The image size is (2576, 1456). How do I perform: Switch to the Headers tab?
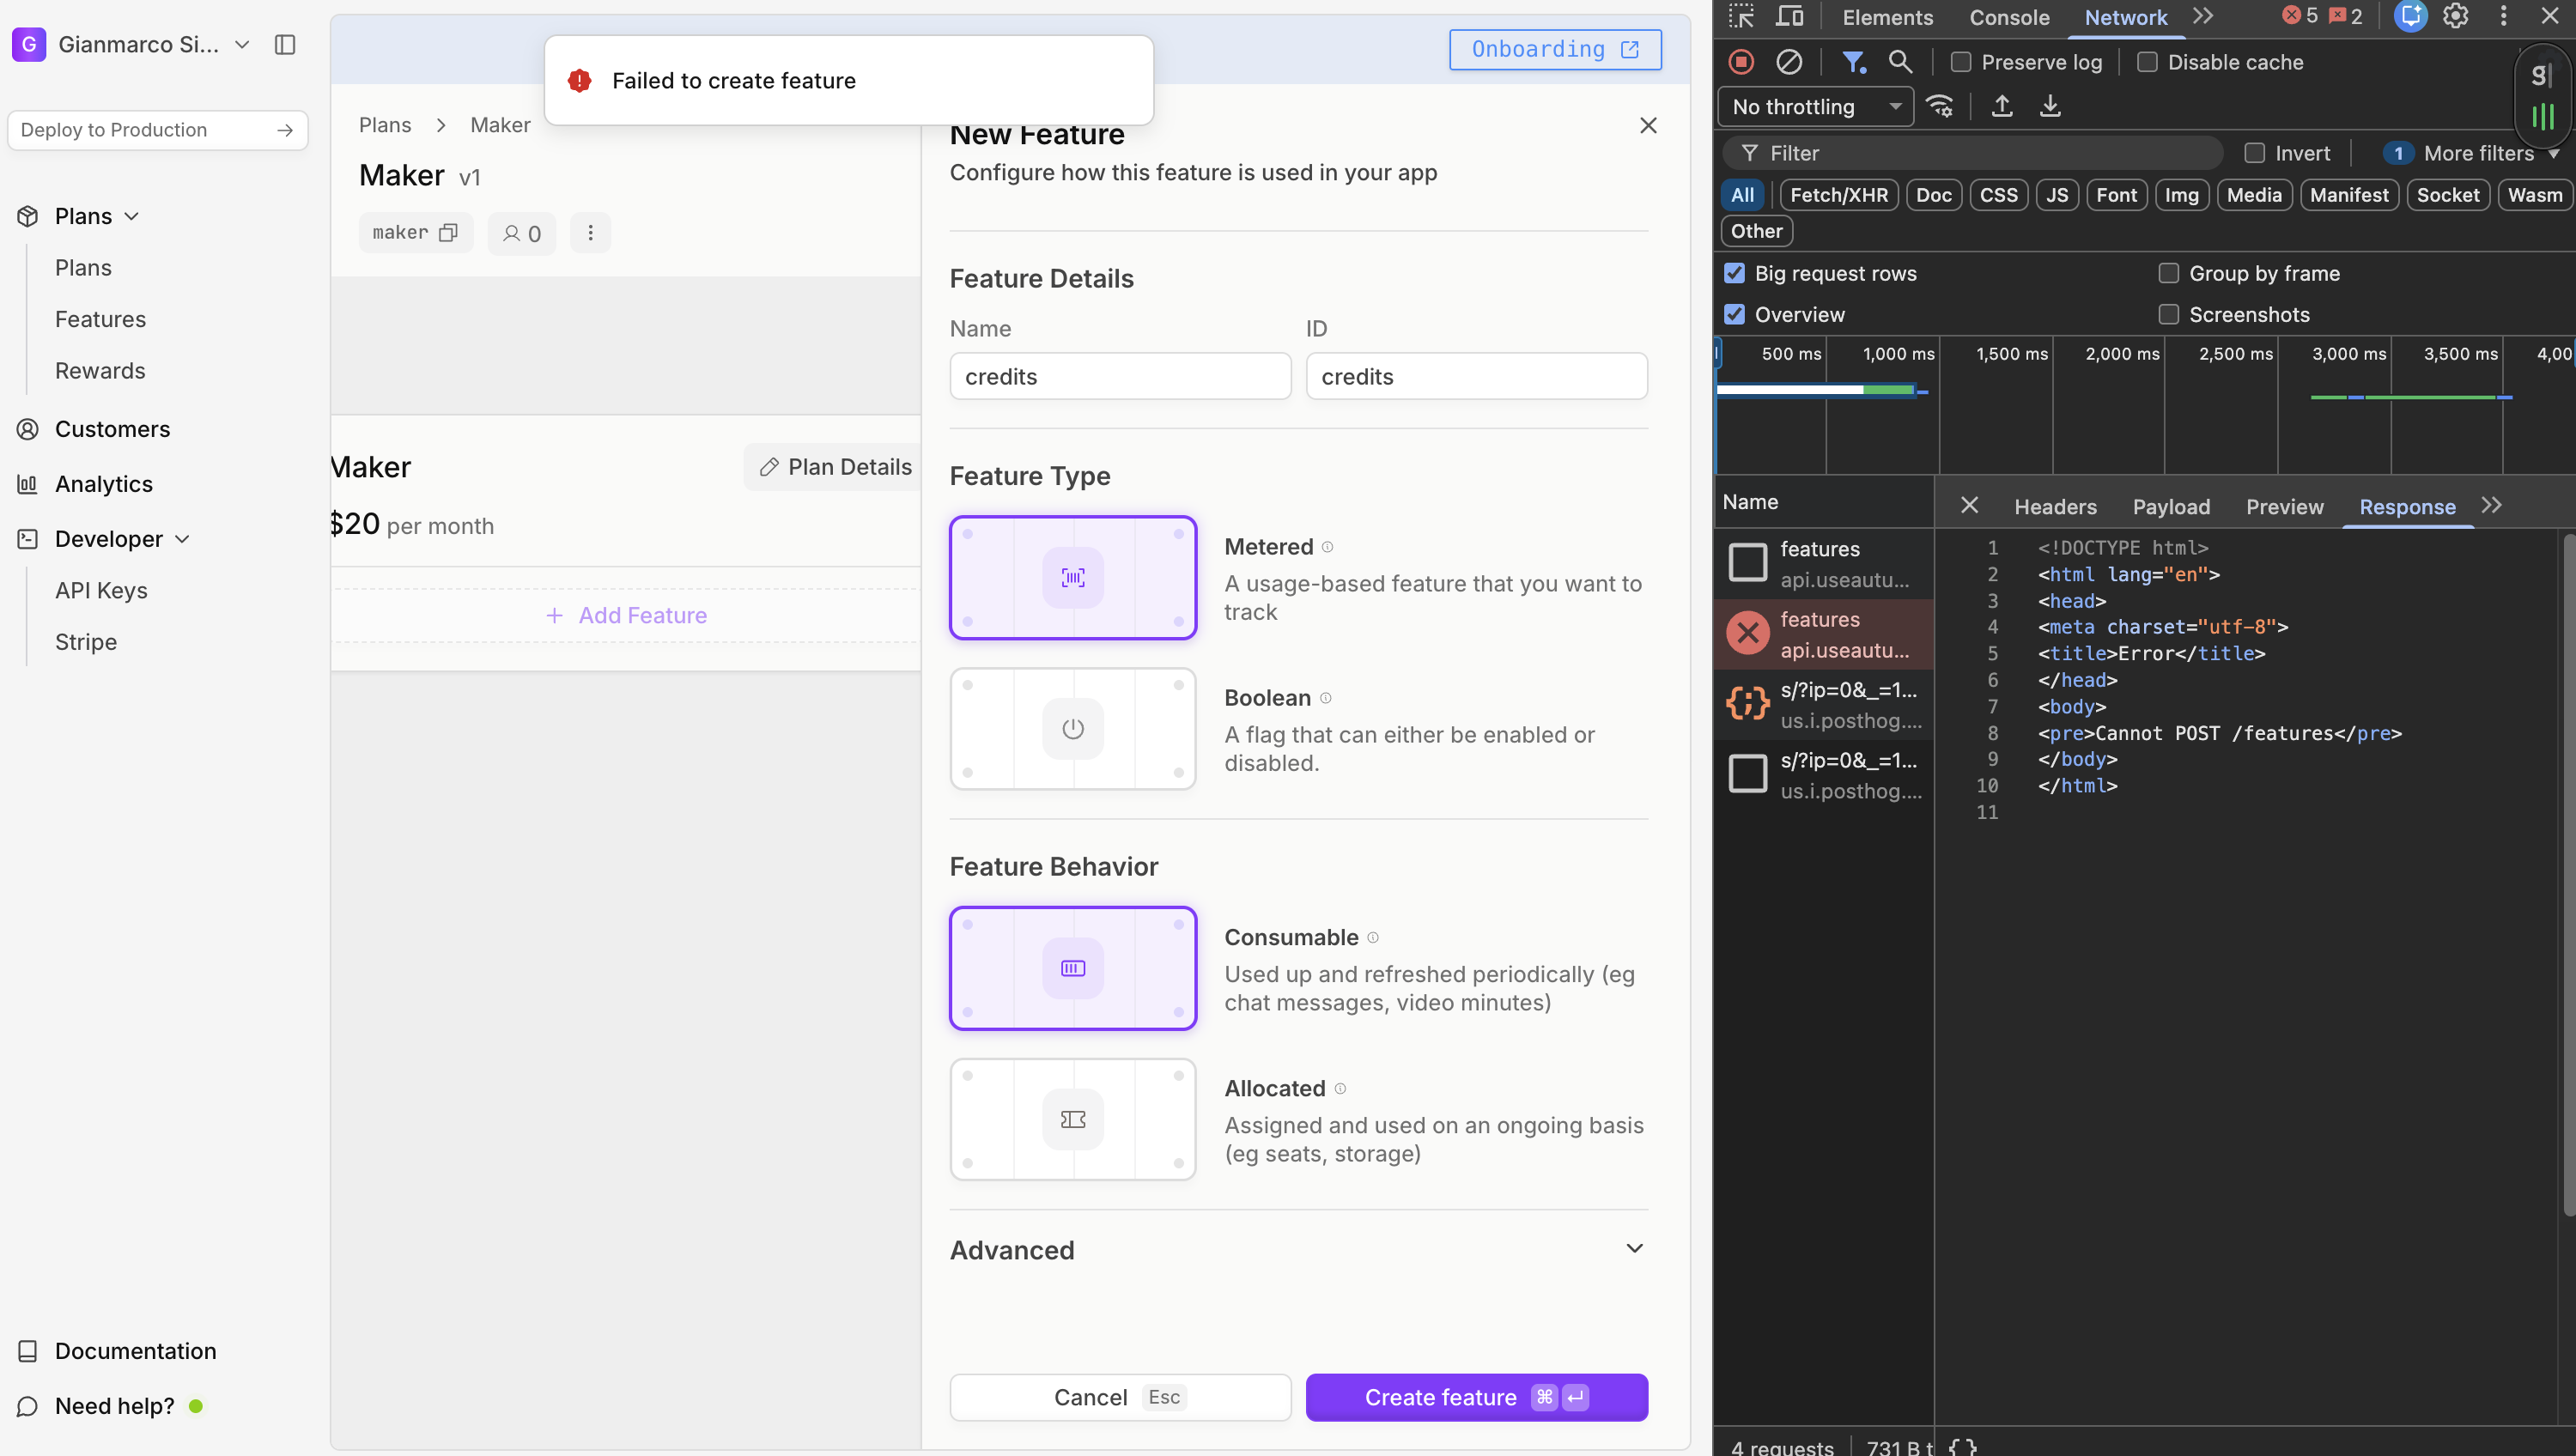click(2055, 506)
